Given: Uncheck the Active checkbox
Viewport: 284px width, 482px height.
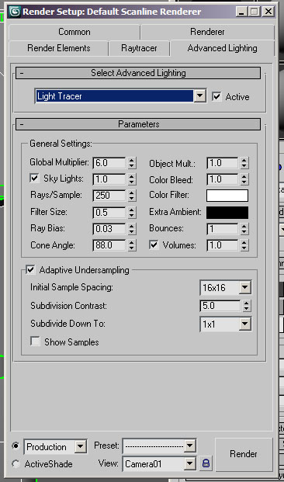Looking at the screenshot, I should click(x=216, y=96).
